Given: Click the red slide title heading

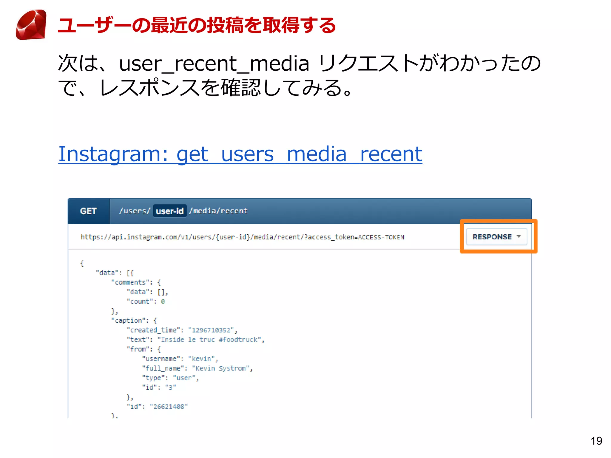Looking at the screenshot, I should point(197,25).
